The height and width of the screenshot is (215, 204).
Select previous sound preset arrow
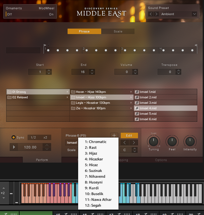(x=151, y=14)
